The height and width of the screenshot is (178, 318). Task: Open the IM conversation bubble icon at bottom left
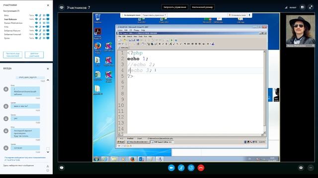click(62, 168)
